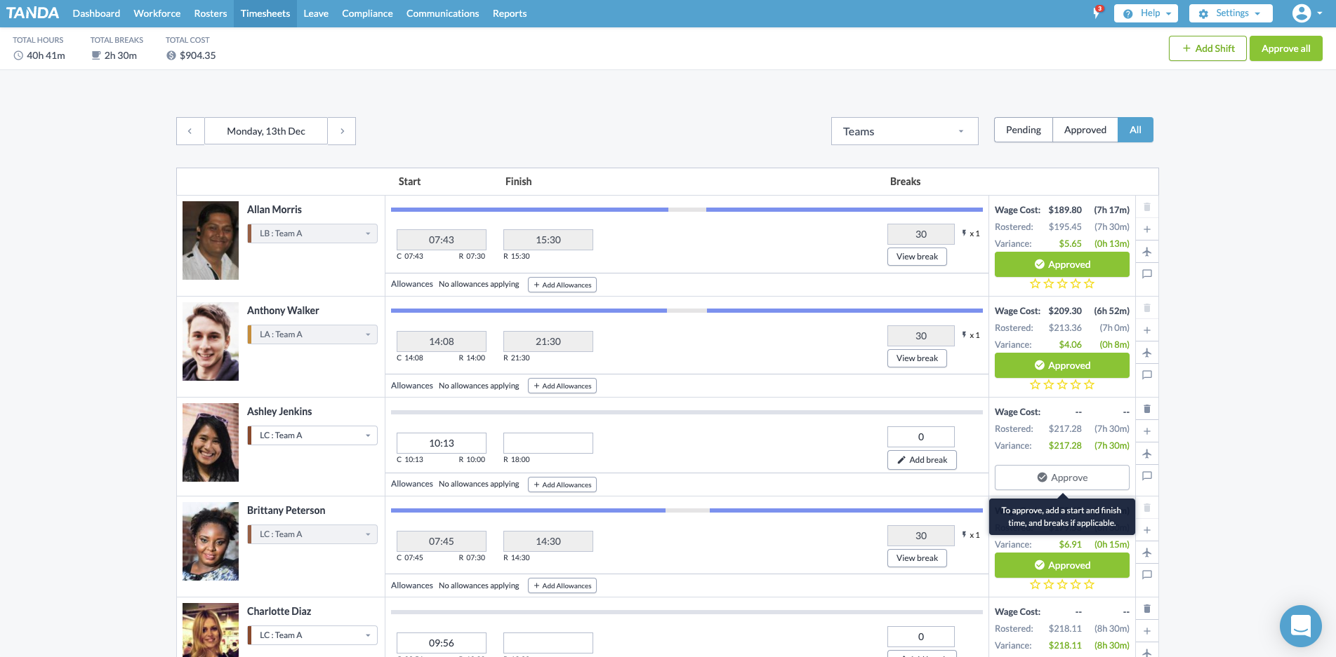Delete Ashley Jenkins' shift with trash icon
This screenshot has width=1336, height=657.
[1146, 409]
